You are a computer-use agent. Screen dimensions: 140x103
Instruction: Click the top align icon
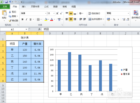point(67,13)
